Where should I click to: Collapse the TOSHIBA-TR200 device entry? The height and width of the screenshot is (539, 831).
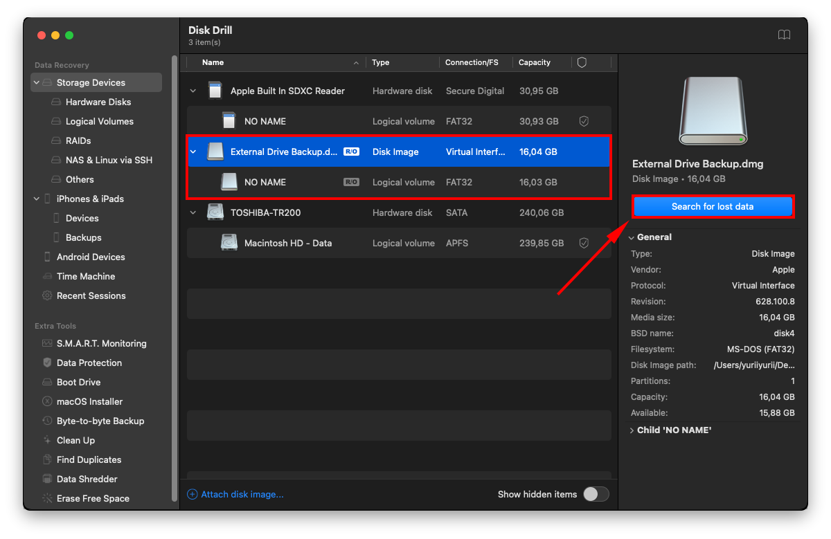(193, 212)
